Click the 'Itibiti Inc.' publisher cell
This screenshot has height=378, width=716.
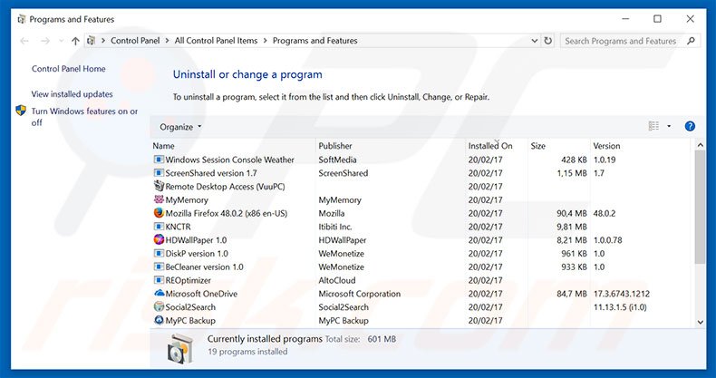[x=335, y=227]
